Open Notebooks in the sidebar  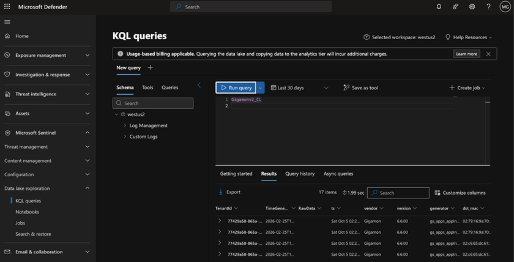(x=27, y=212)
